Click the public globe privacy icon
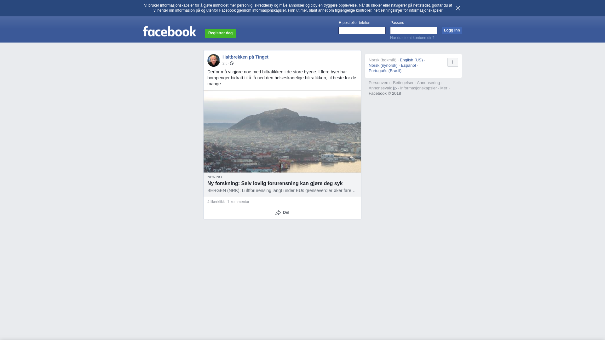The image size is (605, 340). [x=232, y=64]
